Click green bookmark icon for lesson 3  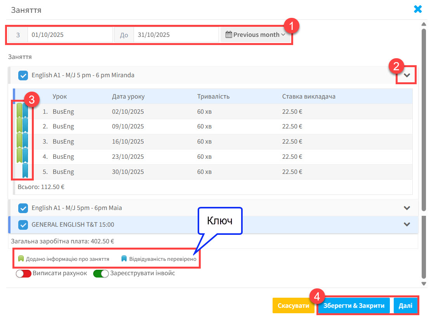coord(19,141)
